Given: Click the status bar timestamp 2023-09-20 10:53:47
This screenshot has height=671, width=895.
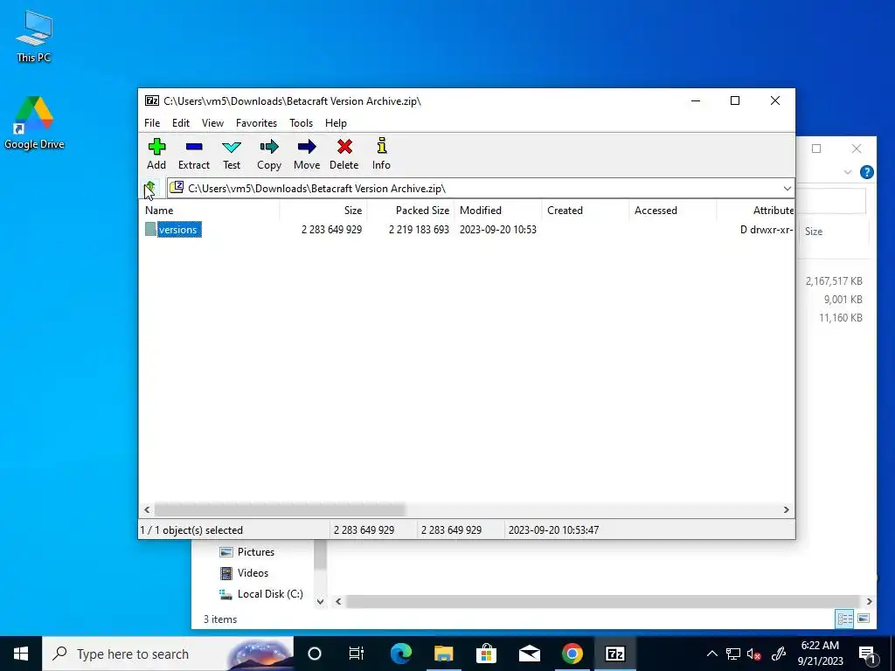Looking at the screenshot, I should coord(553,530).
